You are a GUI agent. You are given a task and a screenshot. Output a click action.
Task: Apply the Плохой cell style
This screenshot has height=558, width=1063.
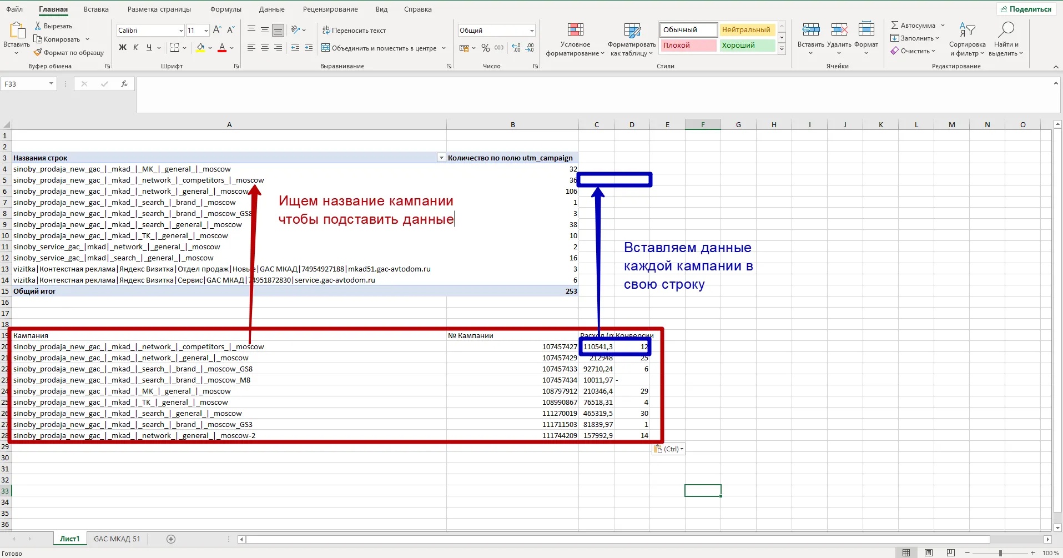(x=688, y=46)
